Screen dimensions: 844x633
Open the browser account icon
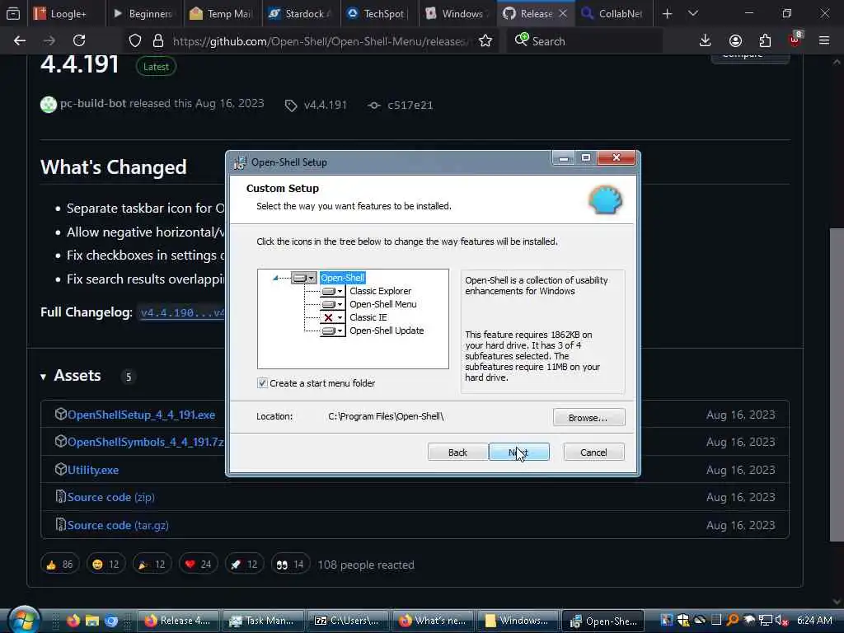tap(735, 41)
